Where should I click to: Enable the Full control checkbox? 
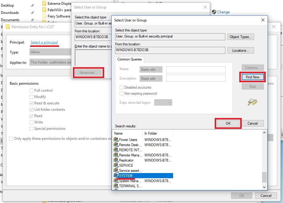click(x=31, y=90)
